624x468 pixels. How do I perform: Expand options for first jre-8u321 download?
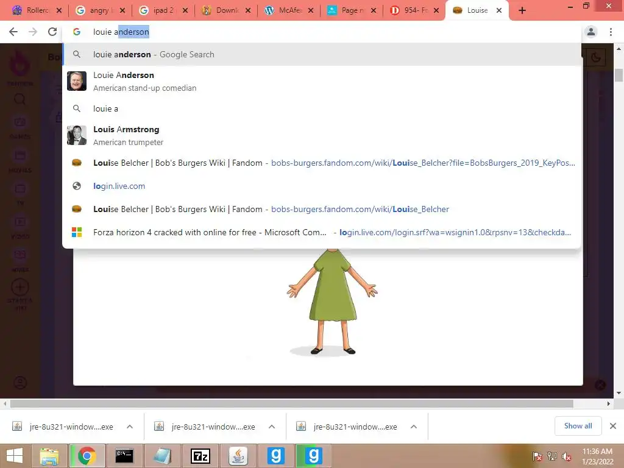point(130,427)
